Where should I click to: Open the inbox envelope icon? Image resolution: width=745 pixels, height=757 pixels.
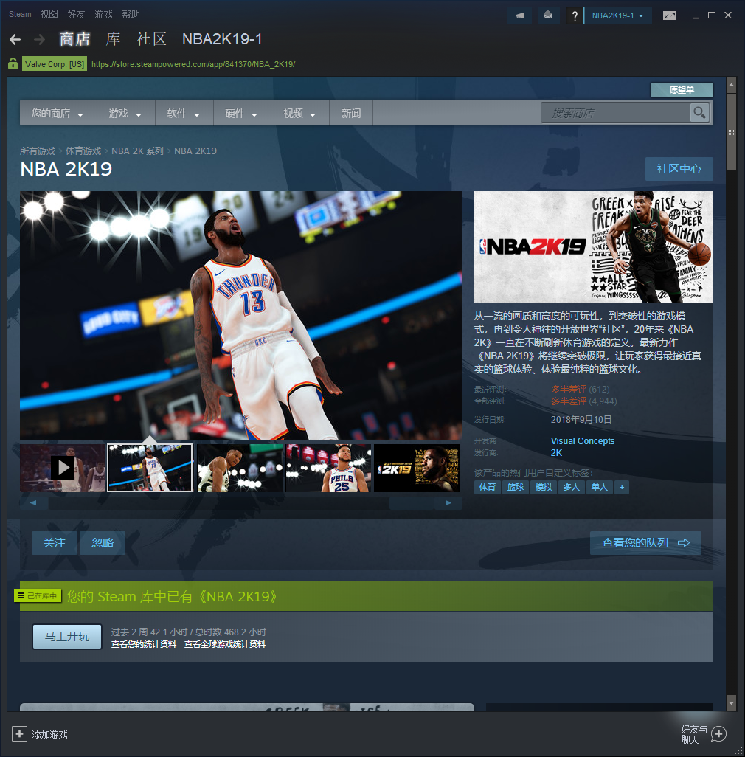547,15
